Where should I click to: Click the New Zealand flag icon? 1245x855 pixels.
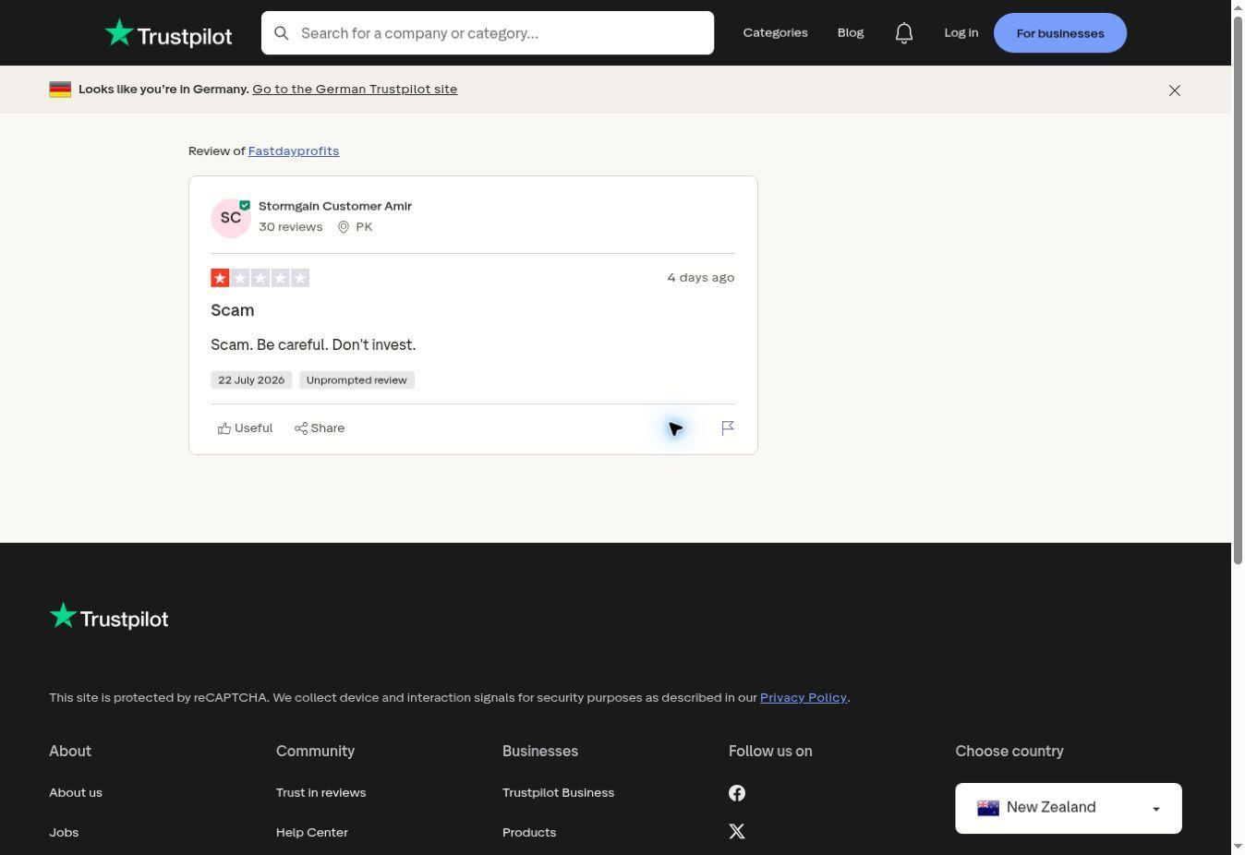click(988, 808)
